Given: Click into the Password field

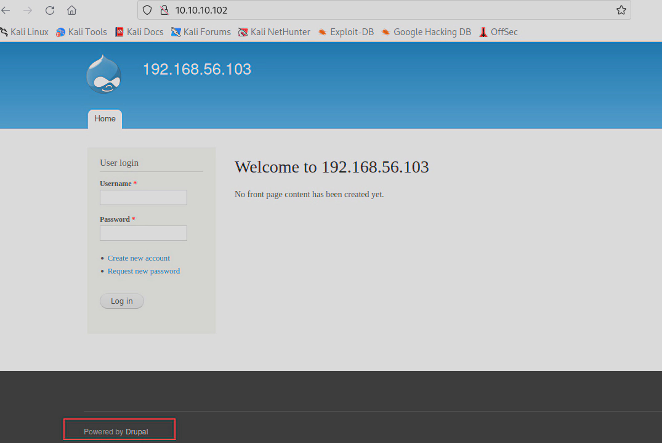Looking at the screenshot, I should (143, 233).
